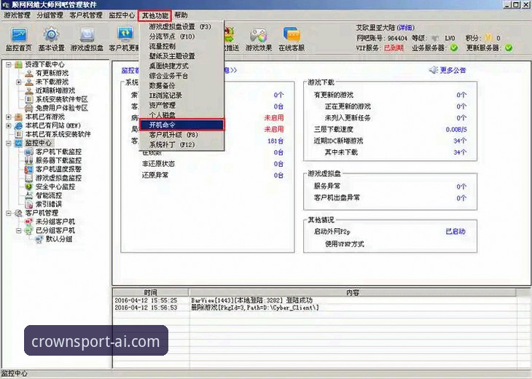Screen dimensions: 532x379
Task: Select 有更新游戏 tree icon
Action: click(30, 73)
